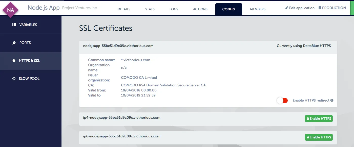Click the purple NA diamond logo
Image resolution: width=354 pixels, height=147 pixels.
(x=10, y=10)
